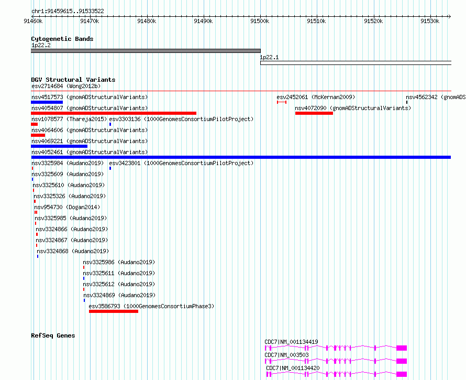Image resolution: width=466 pixels, height=380 pixels.
Task: Click the nsv4064606 gnomAD variant label
Action: (x=90, y=130)
